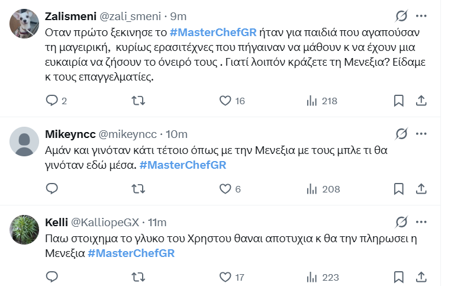Open @KalliopeGX profile handle
The image size is (454, 286).
click(x=105, y=223)
